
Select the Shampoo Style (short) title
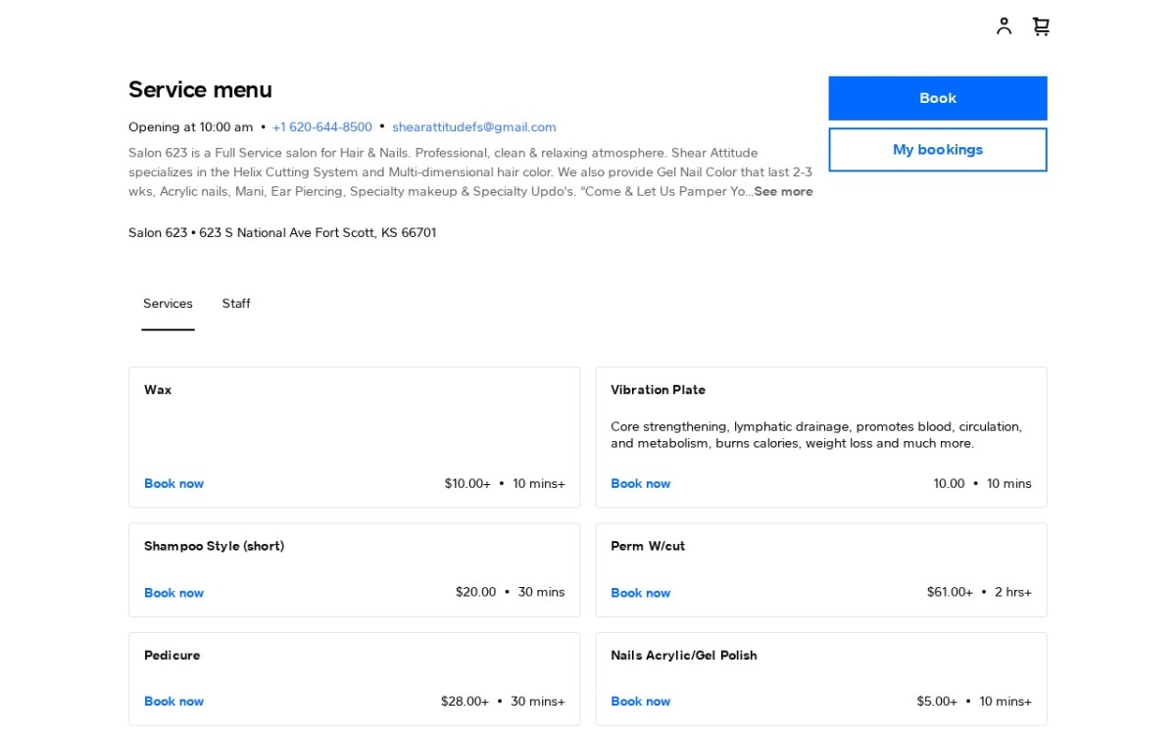(214, 546)
